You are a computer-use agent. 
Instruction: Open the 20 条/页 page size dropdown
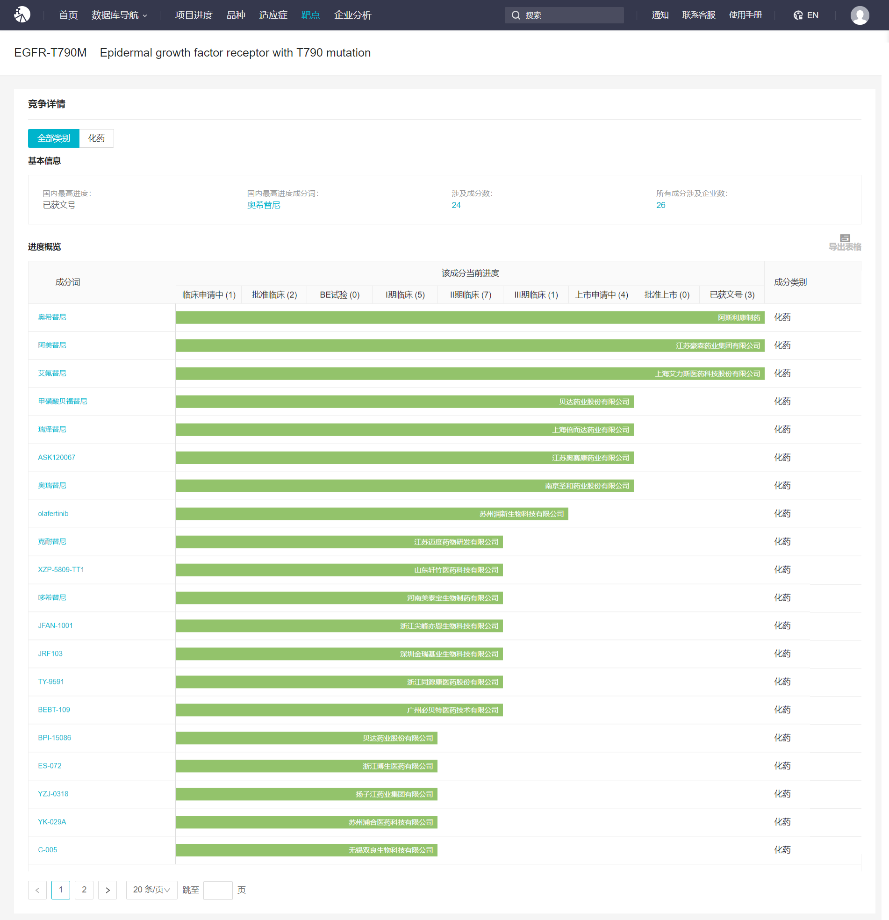[x=151, y=890]
